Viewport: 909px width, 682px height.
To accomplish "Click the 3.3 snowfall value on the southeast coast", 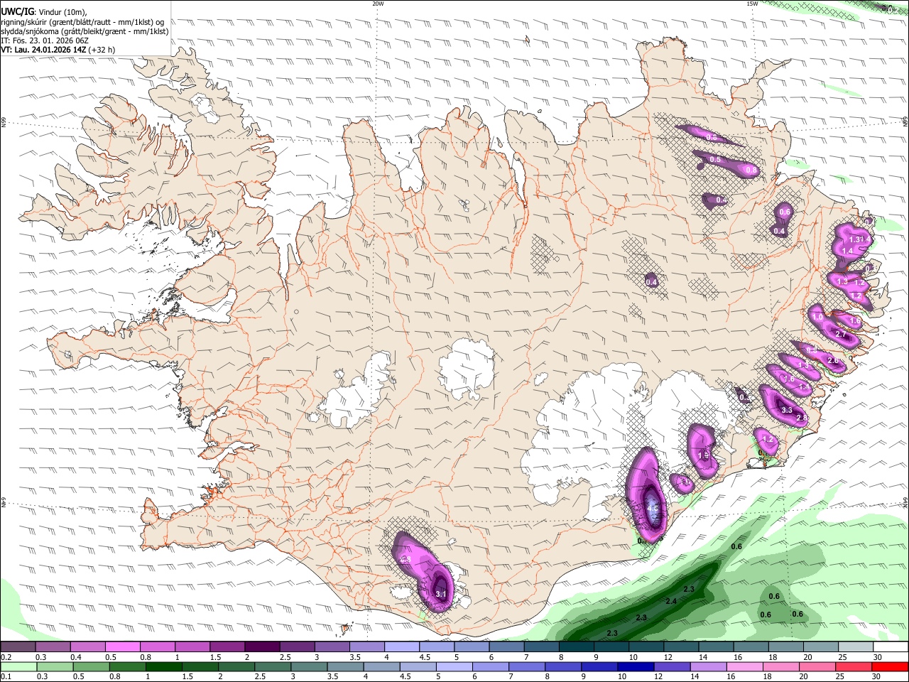I will (x=787, y=411).
